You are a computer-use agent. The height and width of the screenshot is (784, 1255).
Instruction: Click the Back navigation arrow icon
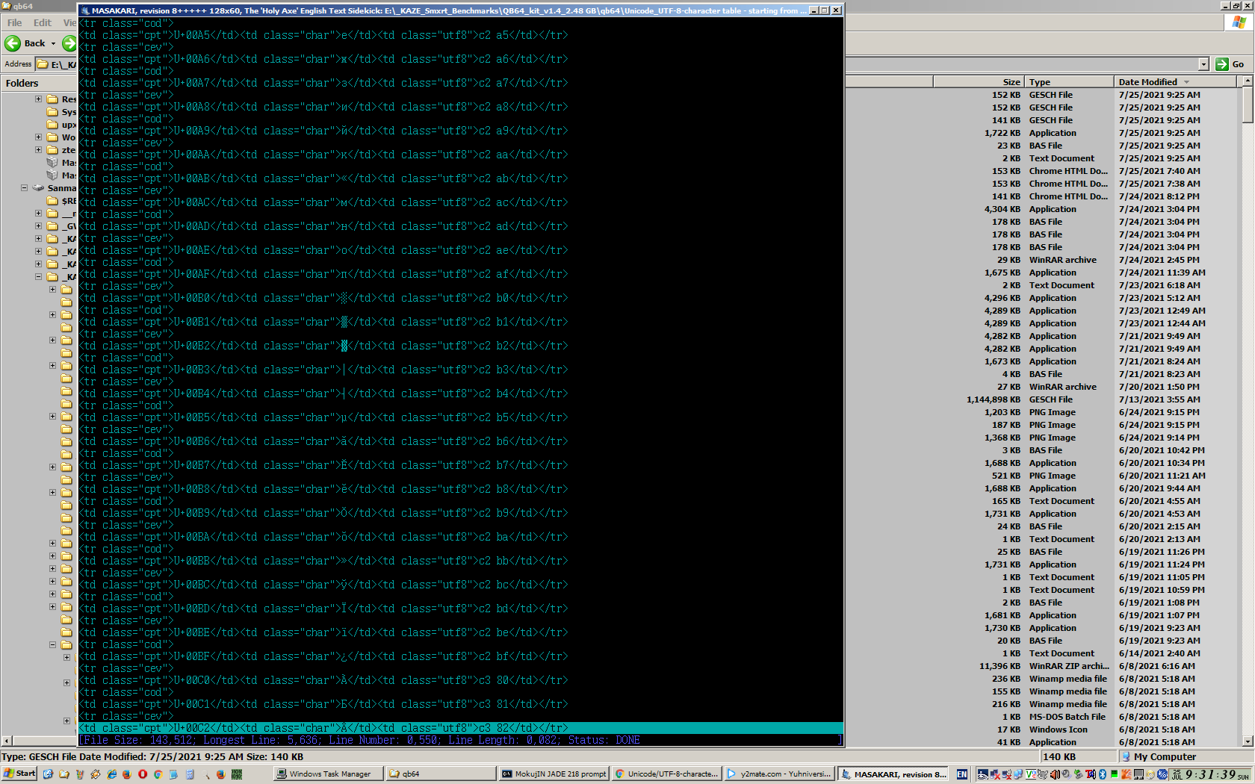(13, 43)
